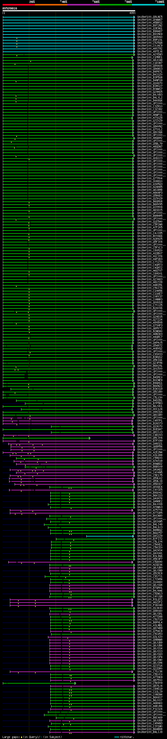Screen dimensions: 167x739
Task: Select hit UniRef100_C0JAC9
Action: click(150, 46)
